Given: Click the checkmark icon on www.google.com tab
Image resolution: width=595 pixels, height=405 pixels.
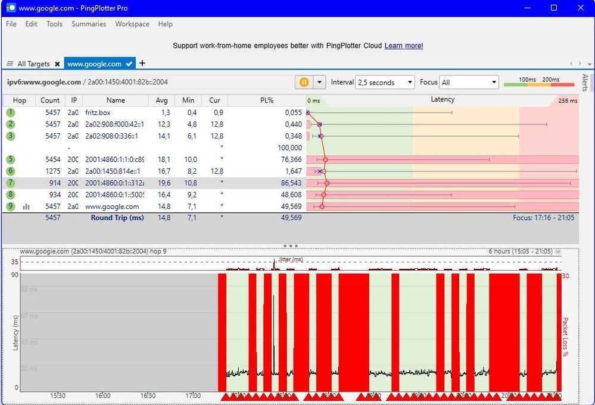Looking at the screenshot, I should tap(129, 64).
